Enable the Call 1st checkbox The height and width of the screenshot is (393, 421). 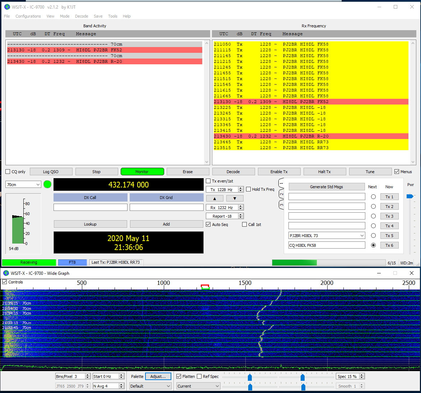(244, 224)
